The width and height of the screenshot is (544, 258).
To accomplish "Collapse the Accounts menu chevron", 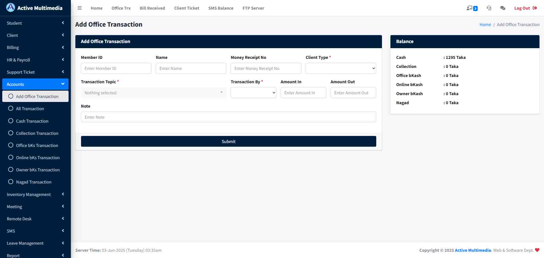I will point(63,84).
